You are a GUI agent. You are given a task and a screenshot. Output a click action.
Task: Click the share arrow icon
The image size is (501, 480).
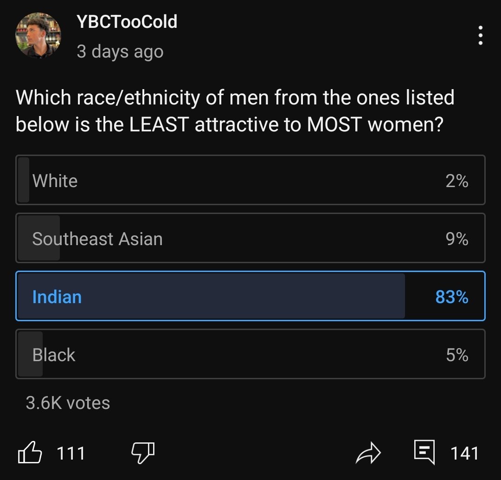point(368,453)
